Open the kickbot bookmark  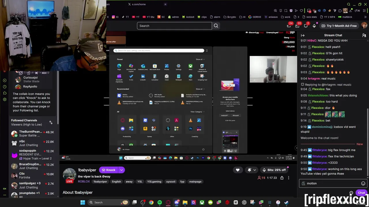(188, 17)
